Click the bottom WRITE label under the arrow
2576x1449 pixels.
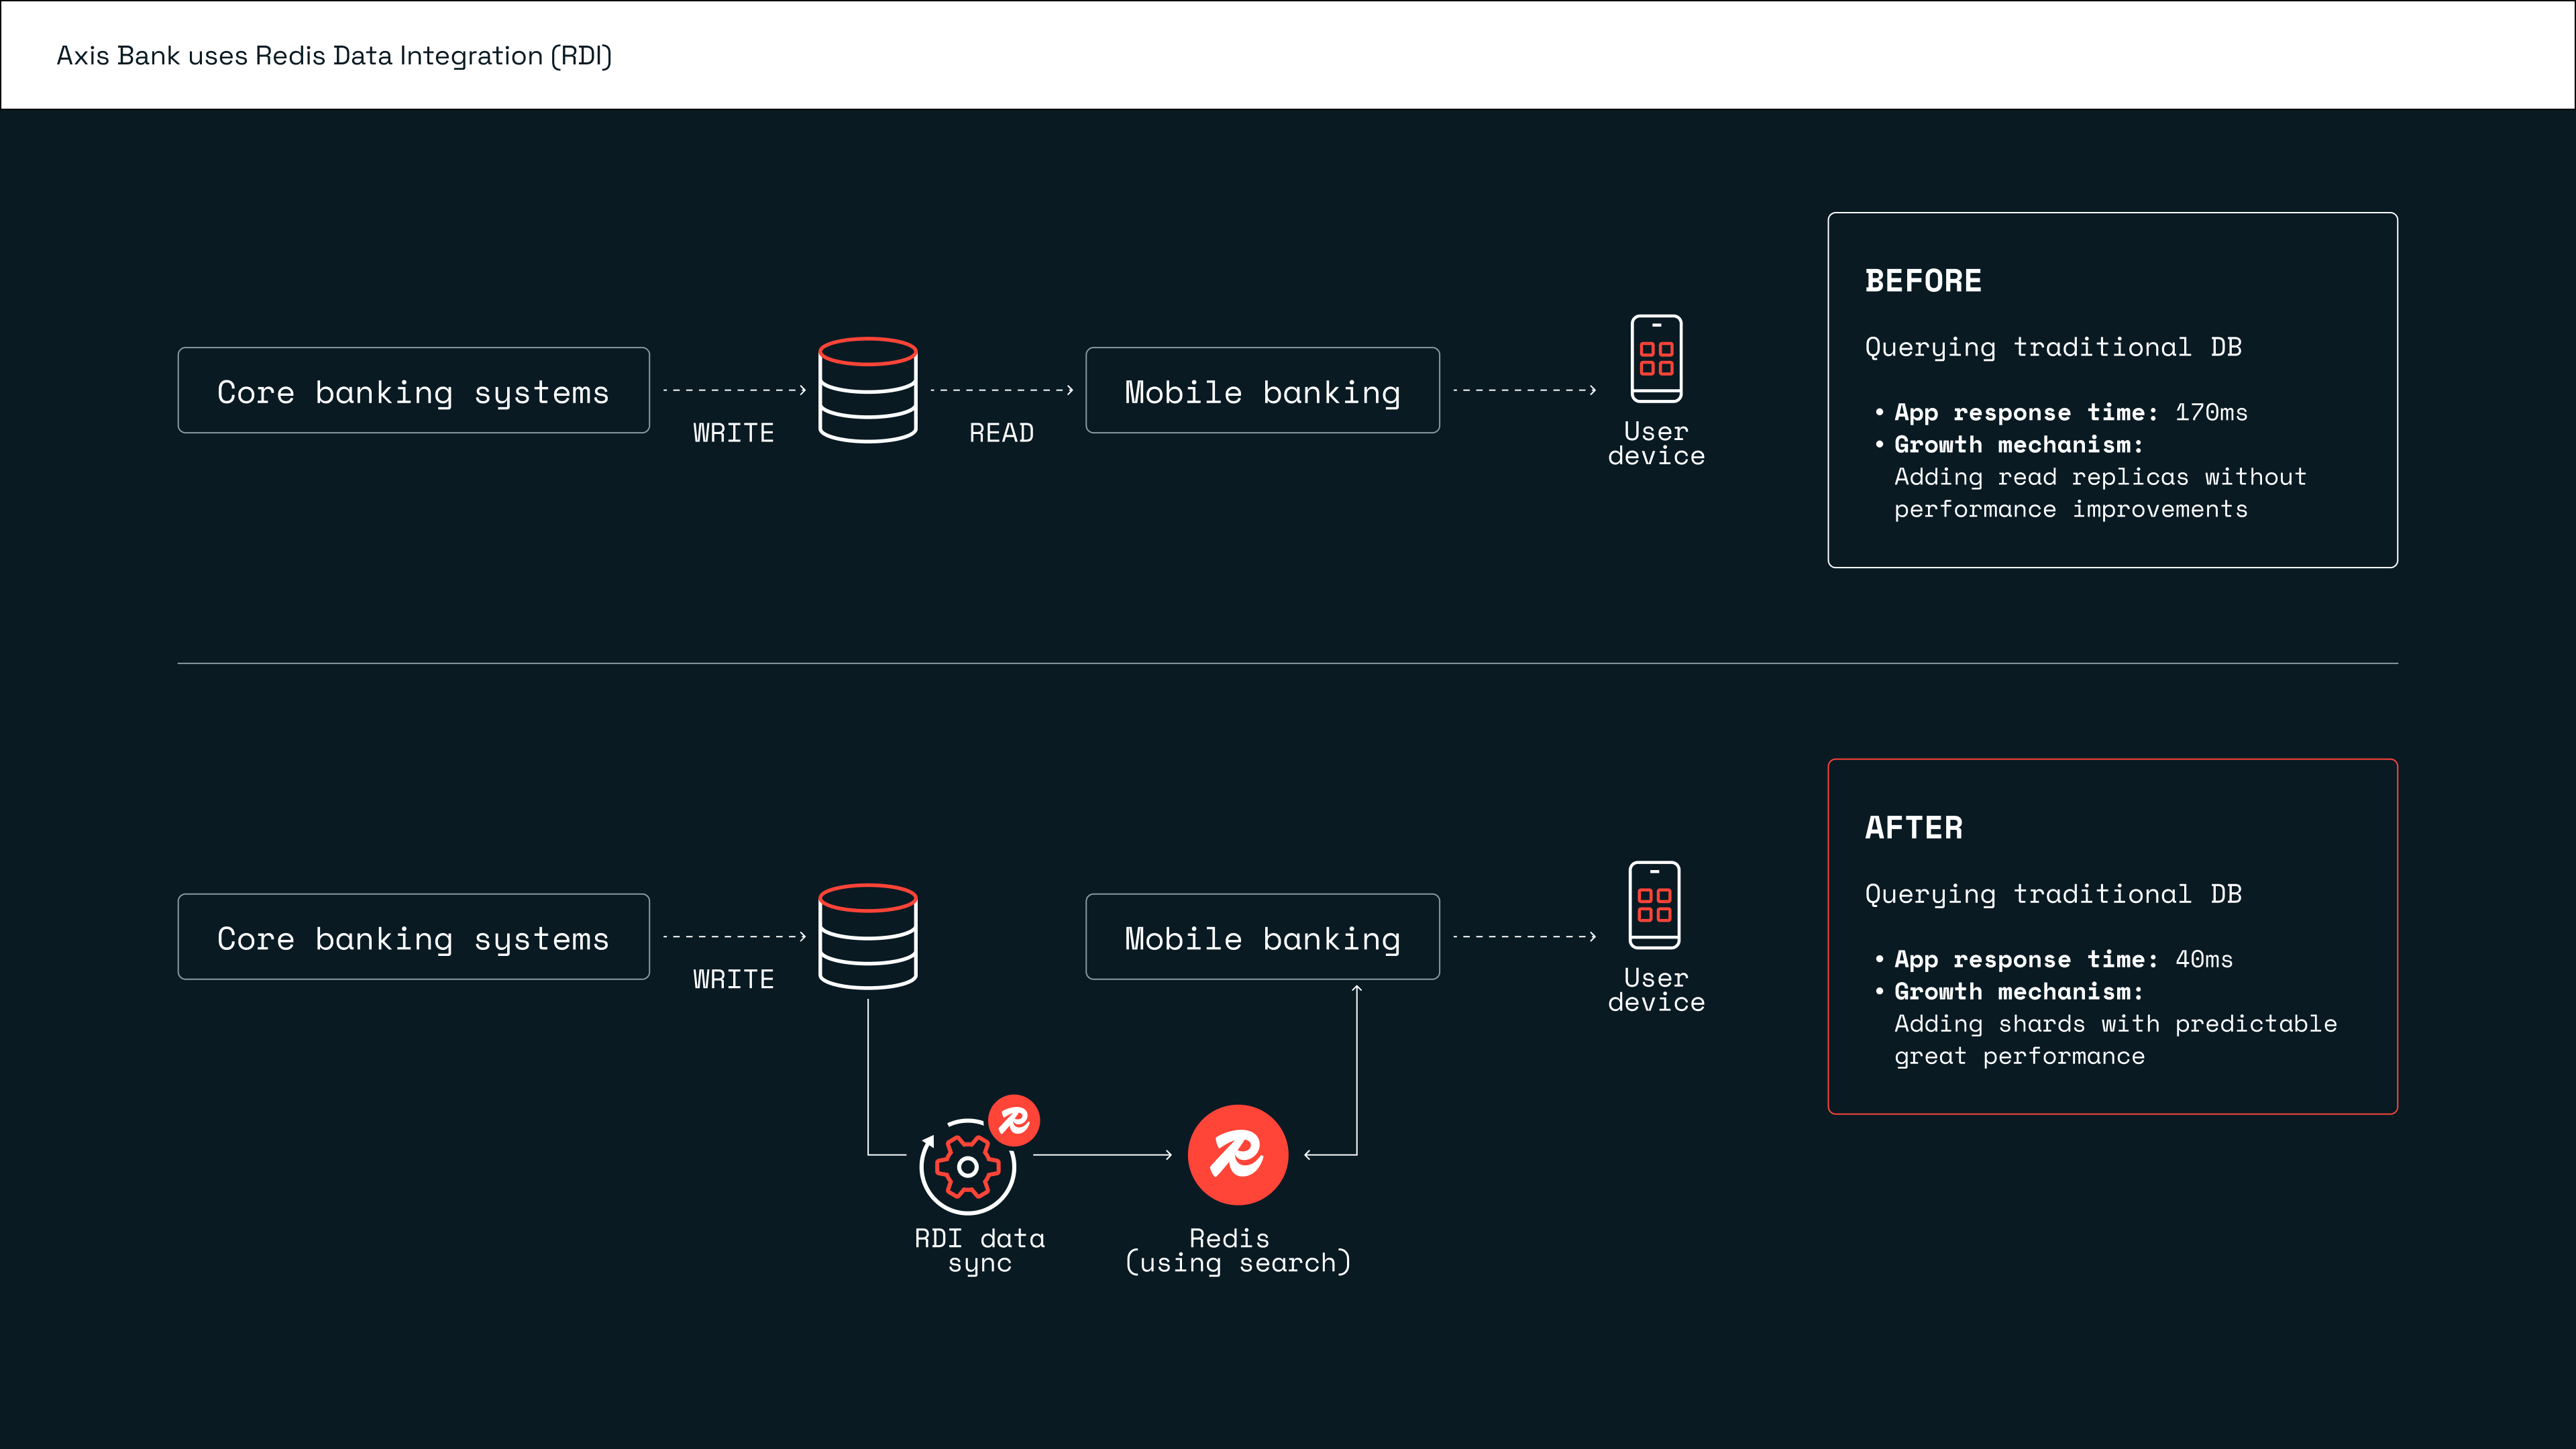click(733, 979)
